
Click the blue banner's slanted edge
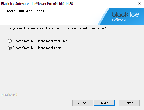coord(104,16)
